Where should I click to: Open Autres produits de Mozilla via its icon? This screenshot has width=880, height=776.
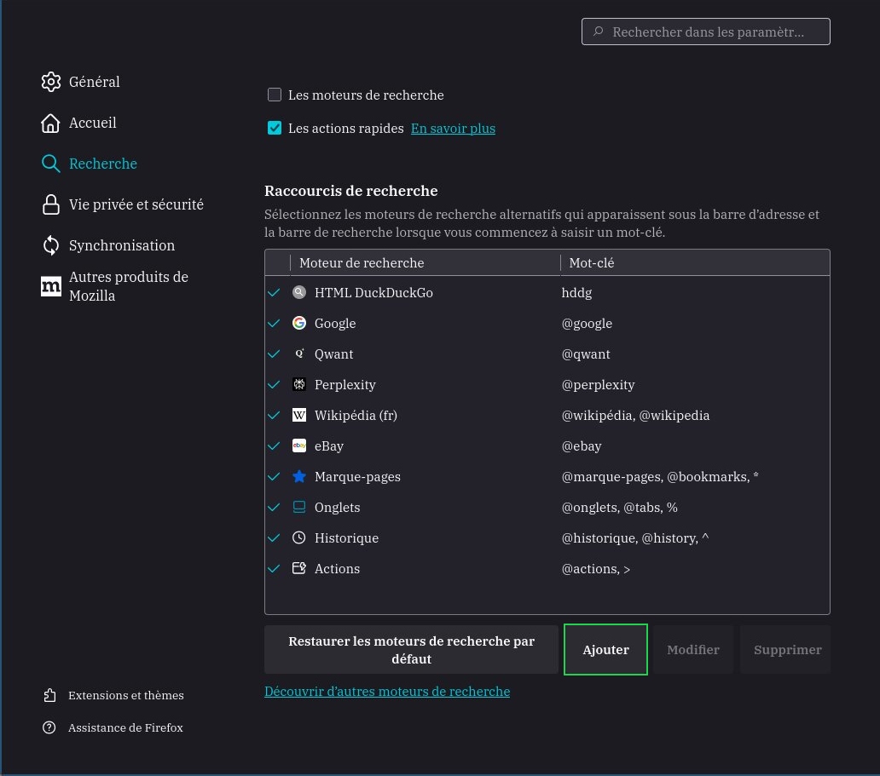[x=51, y=286]
